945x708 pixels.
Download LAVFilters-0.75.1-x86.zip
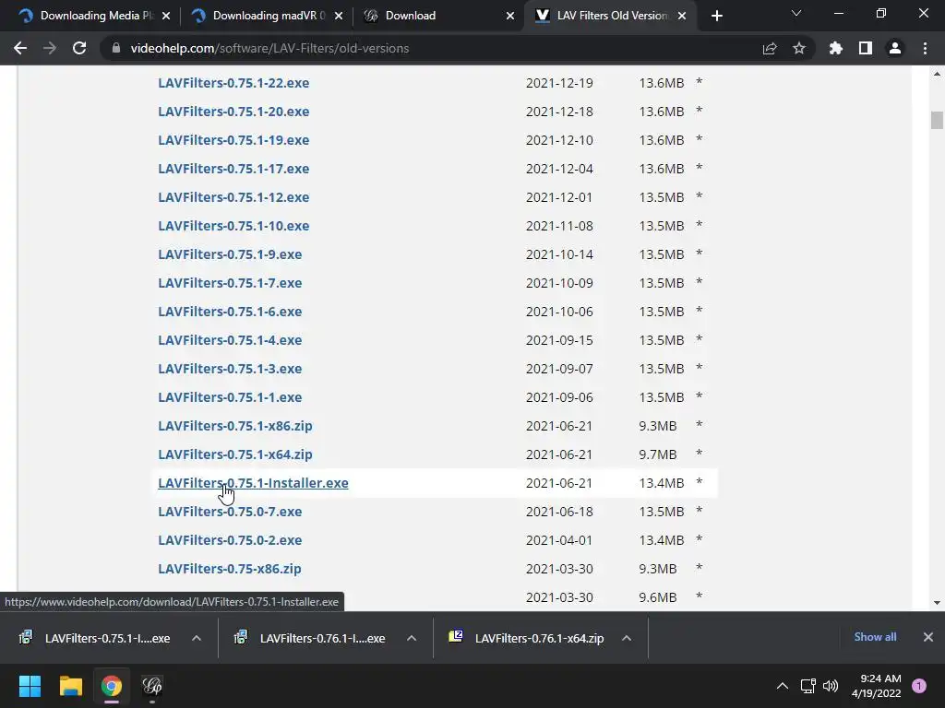click(235, 426)
